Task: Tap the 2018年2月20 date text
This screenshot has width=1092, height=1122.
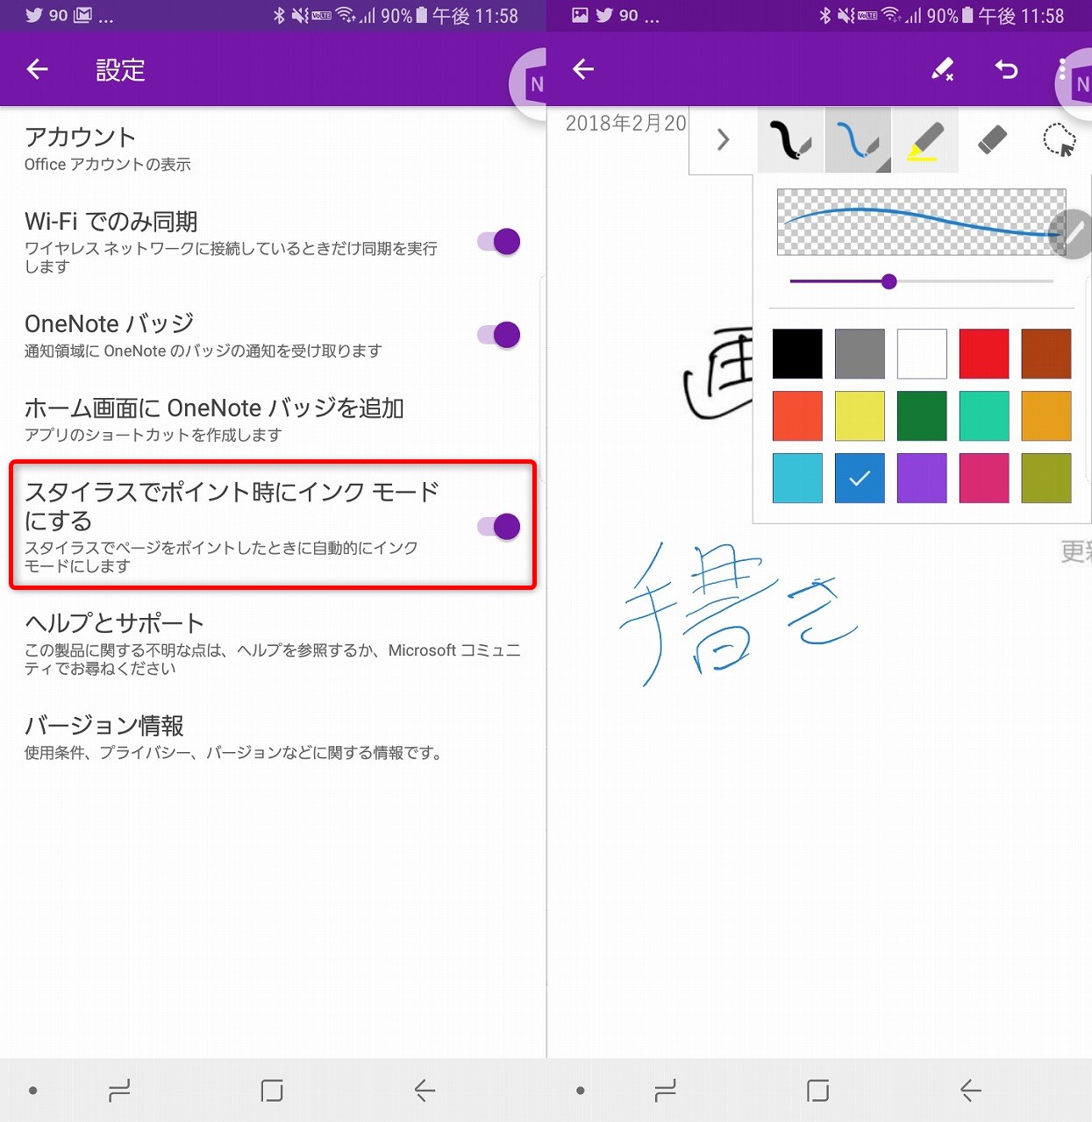Action: click(625, 123)
